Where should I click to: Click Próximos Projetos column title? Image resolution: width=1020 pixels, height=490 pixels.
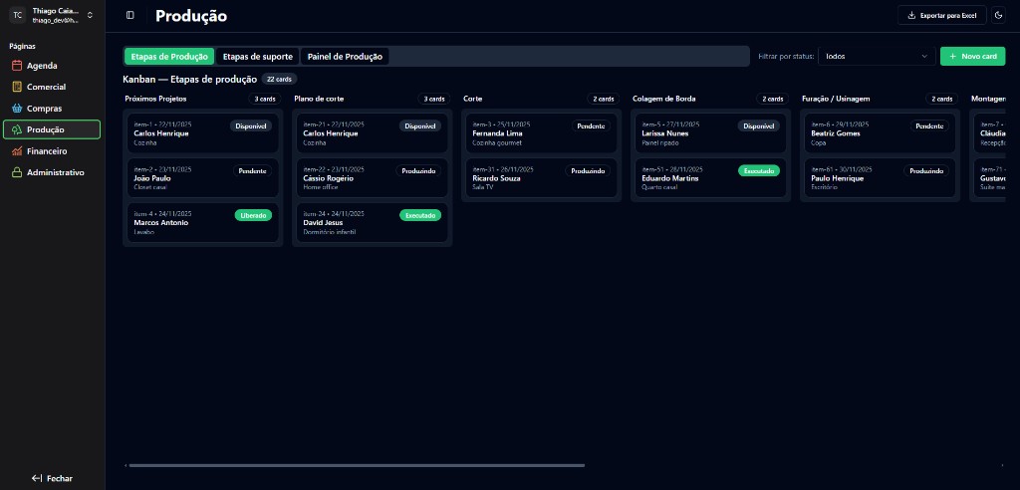pos(155,99)
